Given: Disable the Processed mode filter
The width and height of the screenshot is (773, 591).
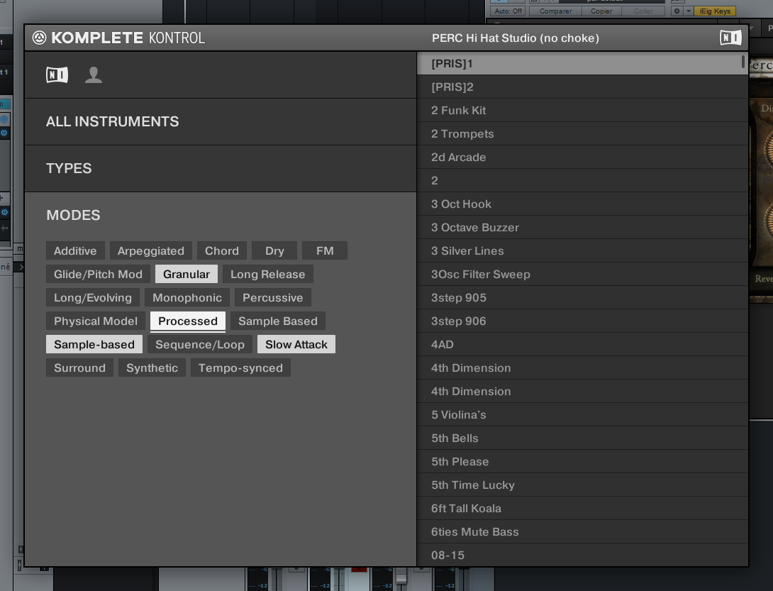Looking at the screenshot, I should [187, 321].
